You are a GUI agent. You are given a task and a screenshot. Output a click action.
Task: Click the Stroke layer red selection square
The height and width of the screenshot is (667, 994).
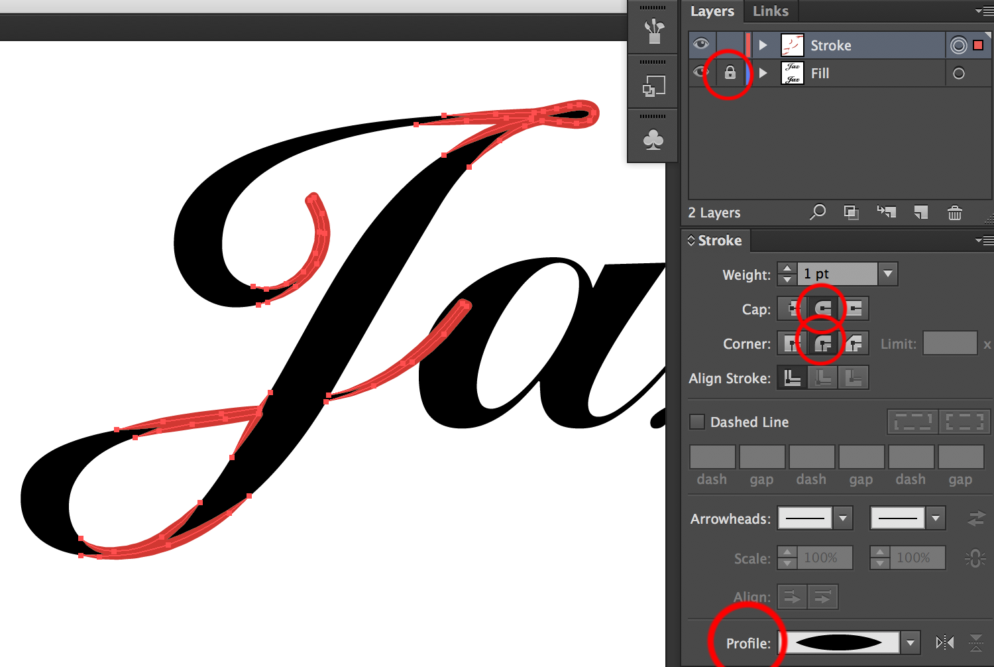pyautogui.click(x=978, y=45)
